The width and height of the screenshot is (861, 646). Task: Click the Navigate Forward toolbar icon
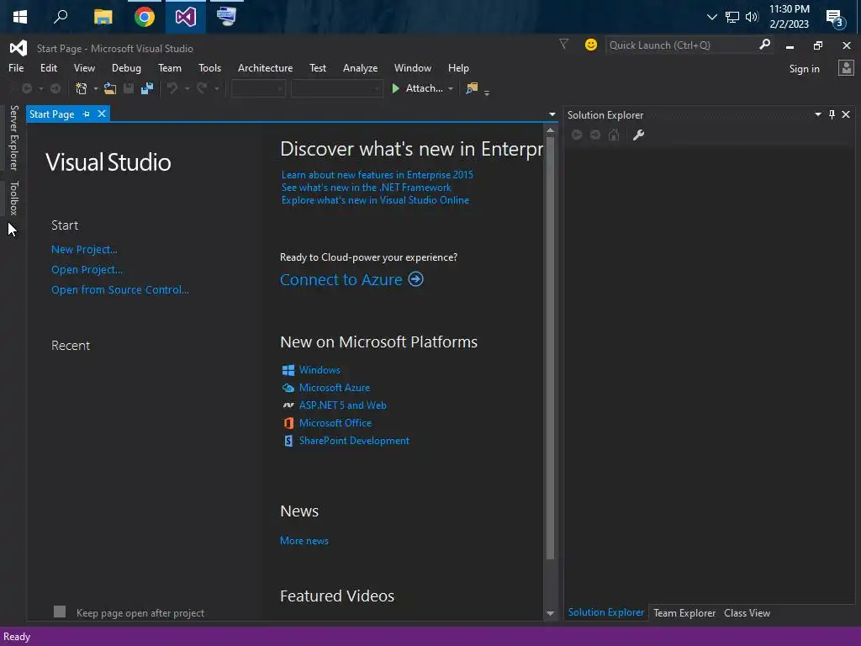55,88
